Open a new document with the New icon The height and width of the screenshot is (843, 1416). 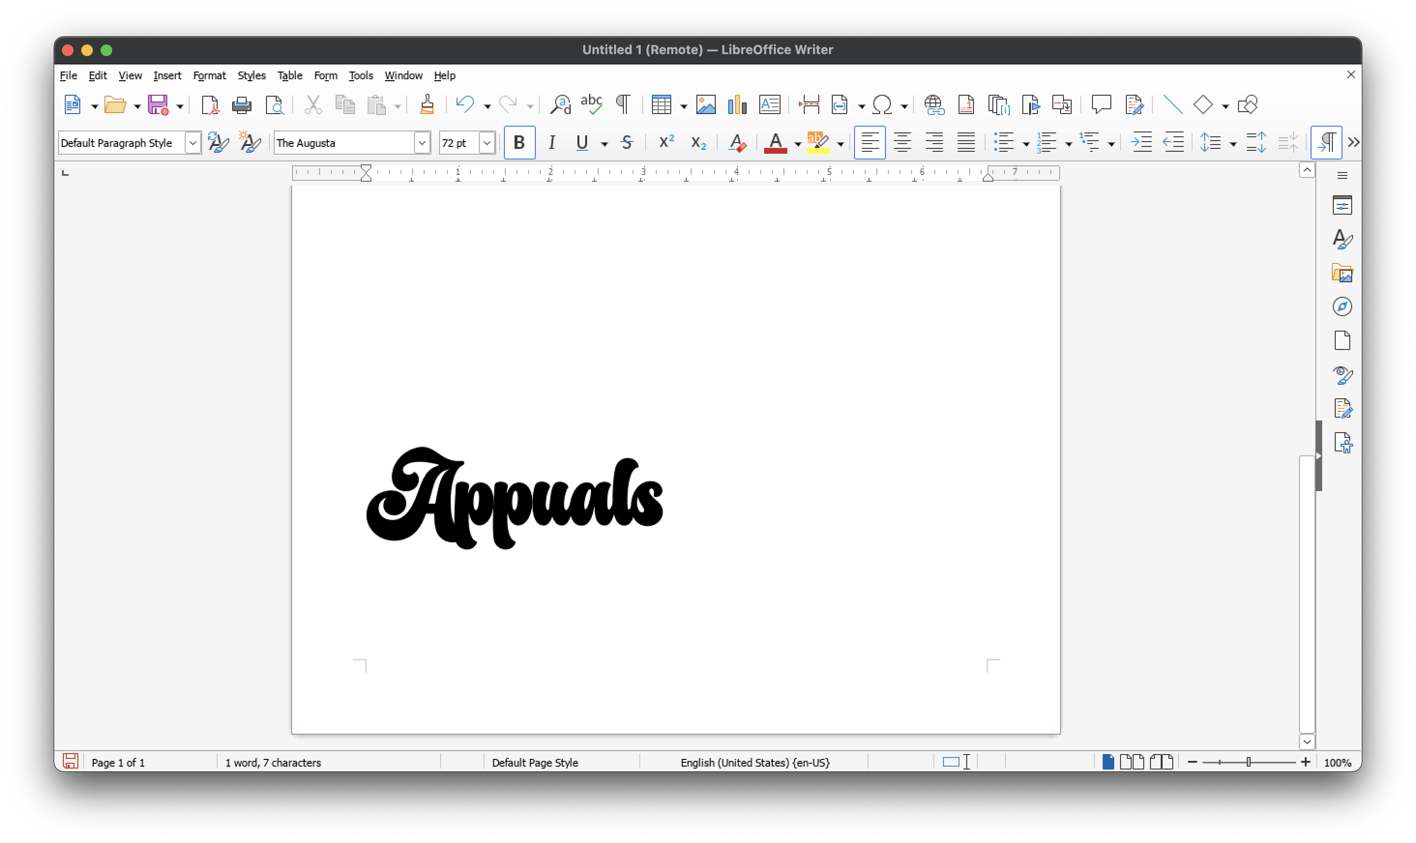(x=74, y=104)
